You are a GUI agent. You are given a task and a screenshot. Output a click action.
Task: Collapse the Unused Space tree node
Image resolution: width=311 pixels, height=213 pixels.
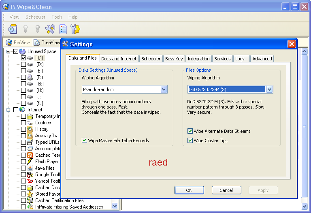click(x=8, y=51)
